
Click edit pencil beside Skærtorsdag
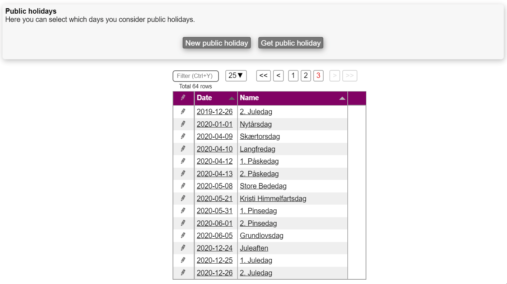click(183, 136)
